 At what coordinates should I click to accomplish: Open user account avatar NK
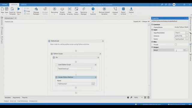[174, 4]
